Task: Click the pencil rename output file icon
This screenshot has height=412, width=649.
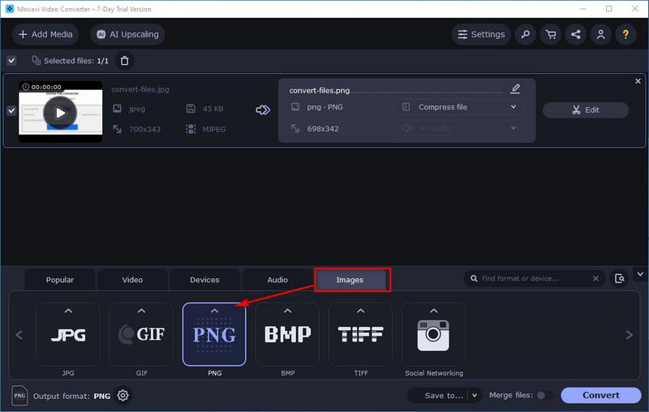Action: pyautogui.click(x=515, y=88)
